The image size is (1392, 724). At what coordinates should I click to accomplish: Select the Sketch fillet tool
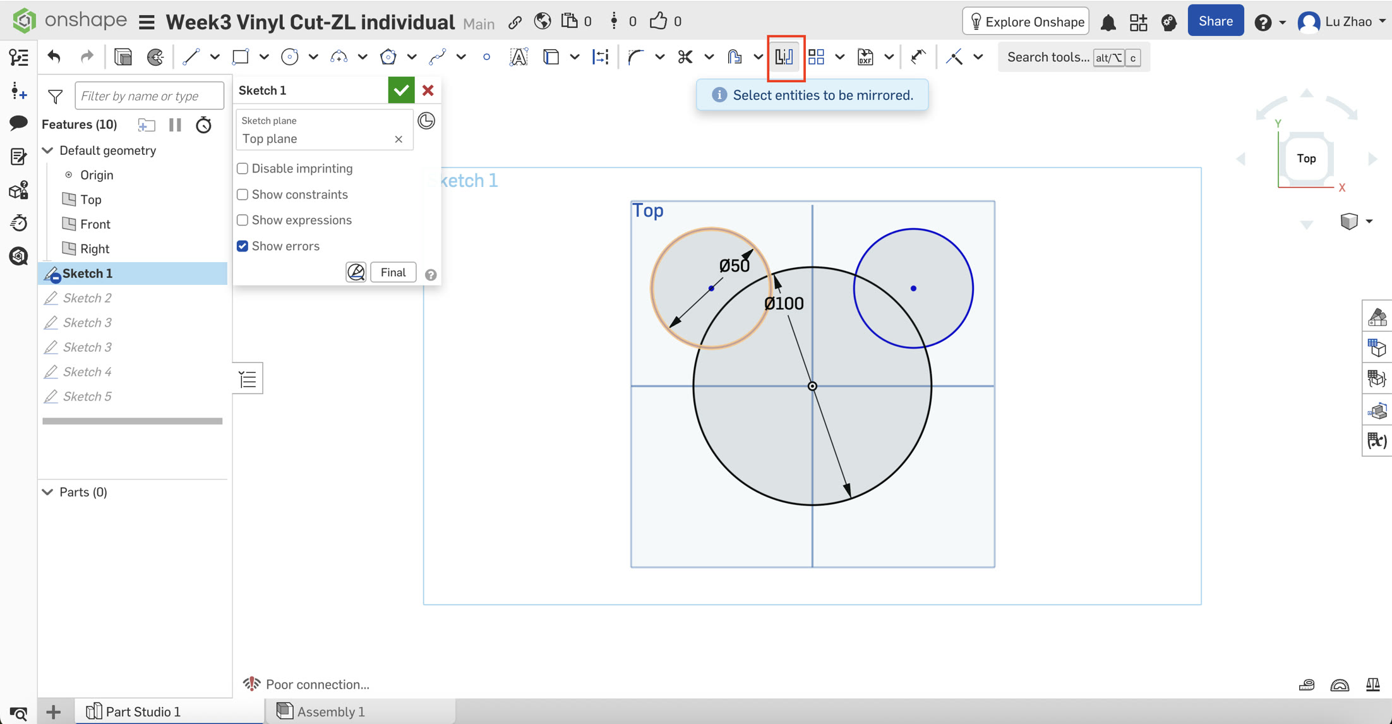[636, 57]
